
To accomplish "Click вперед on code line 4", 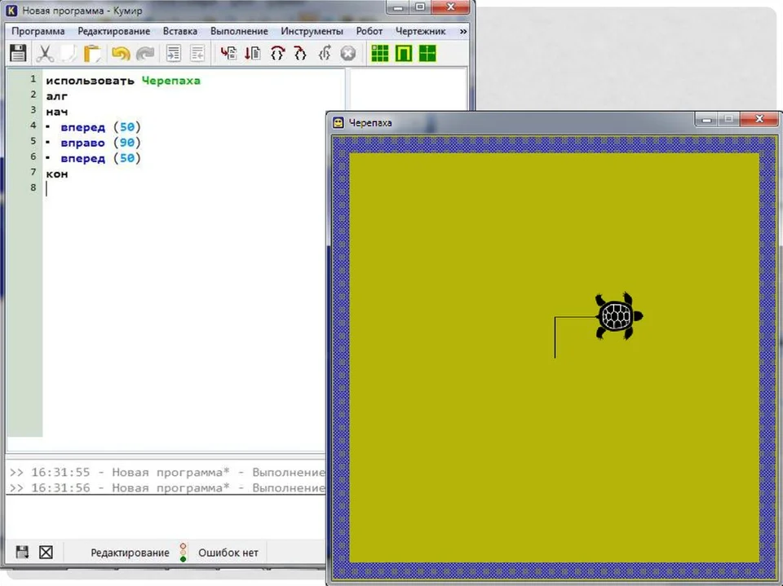I will (x=83, y=127).
